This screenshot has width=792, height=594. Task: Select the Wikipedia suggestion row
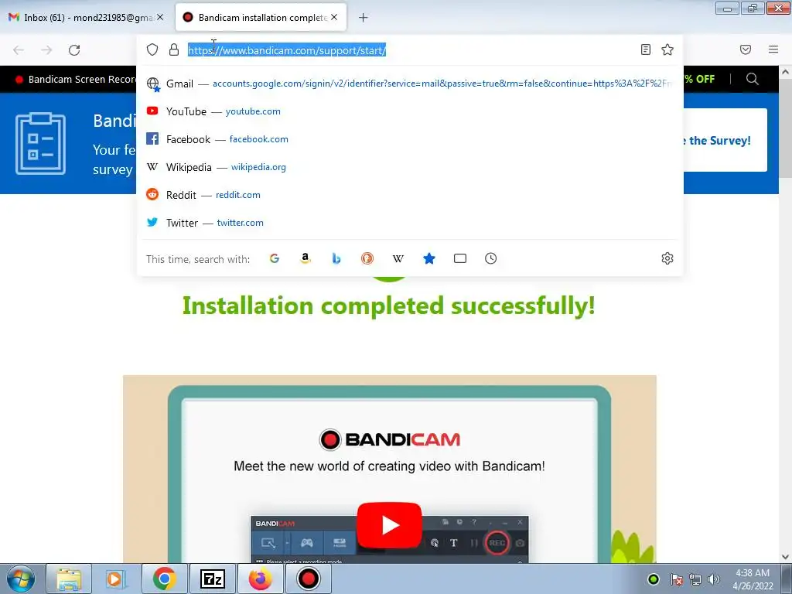410,167
